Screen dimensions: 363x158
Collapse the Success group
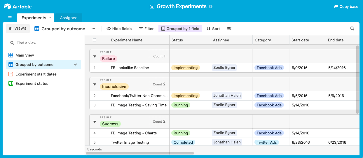pos(95,122)
